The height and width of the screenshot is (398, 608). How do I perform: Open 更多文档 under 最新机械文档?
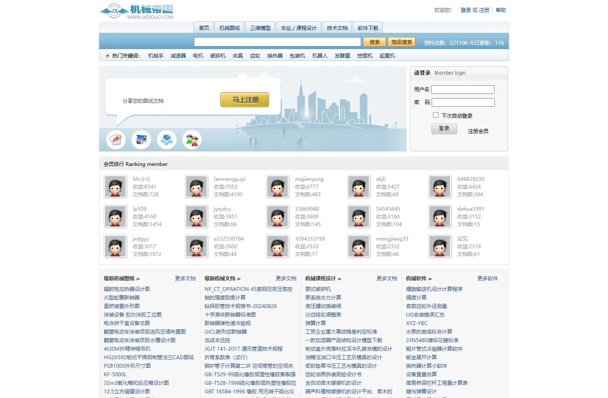[x=286, y=278]
